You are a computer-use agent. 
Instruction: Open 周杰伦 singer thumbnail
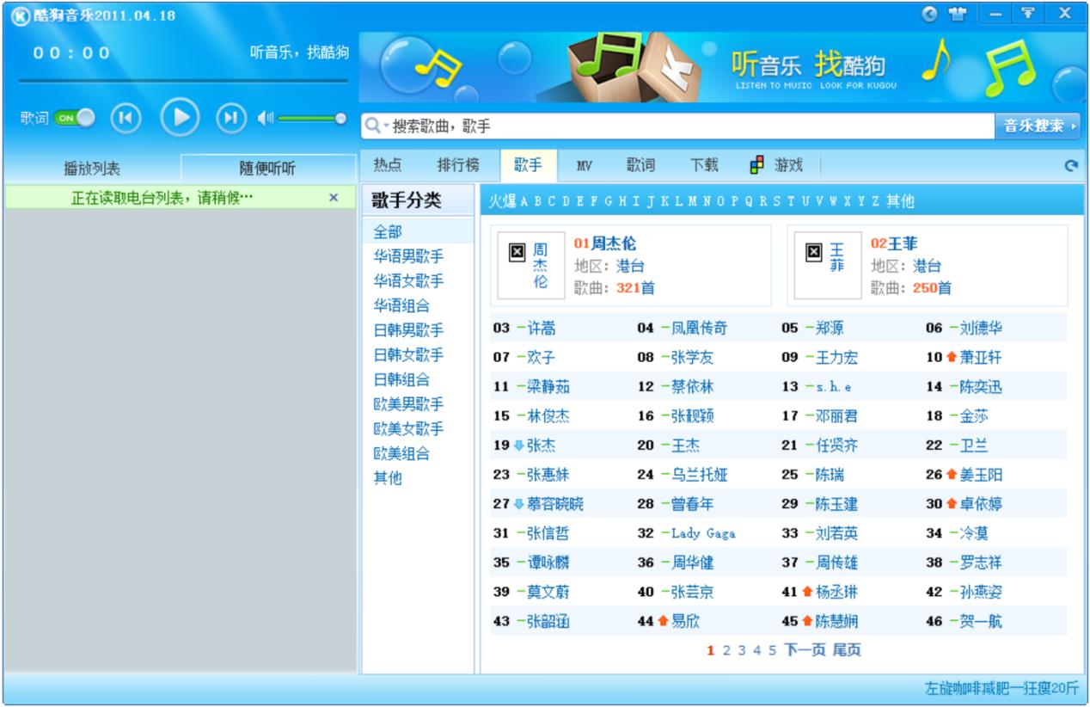click(x=530, y=265)
